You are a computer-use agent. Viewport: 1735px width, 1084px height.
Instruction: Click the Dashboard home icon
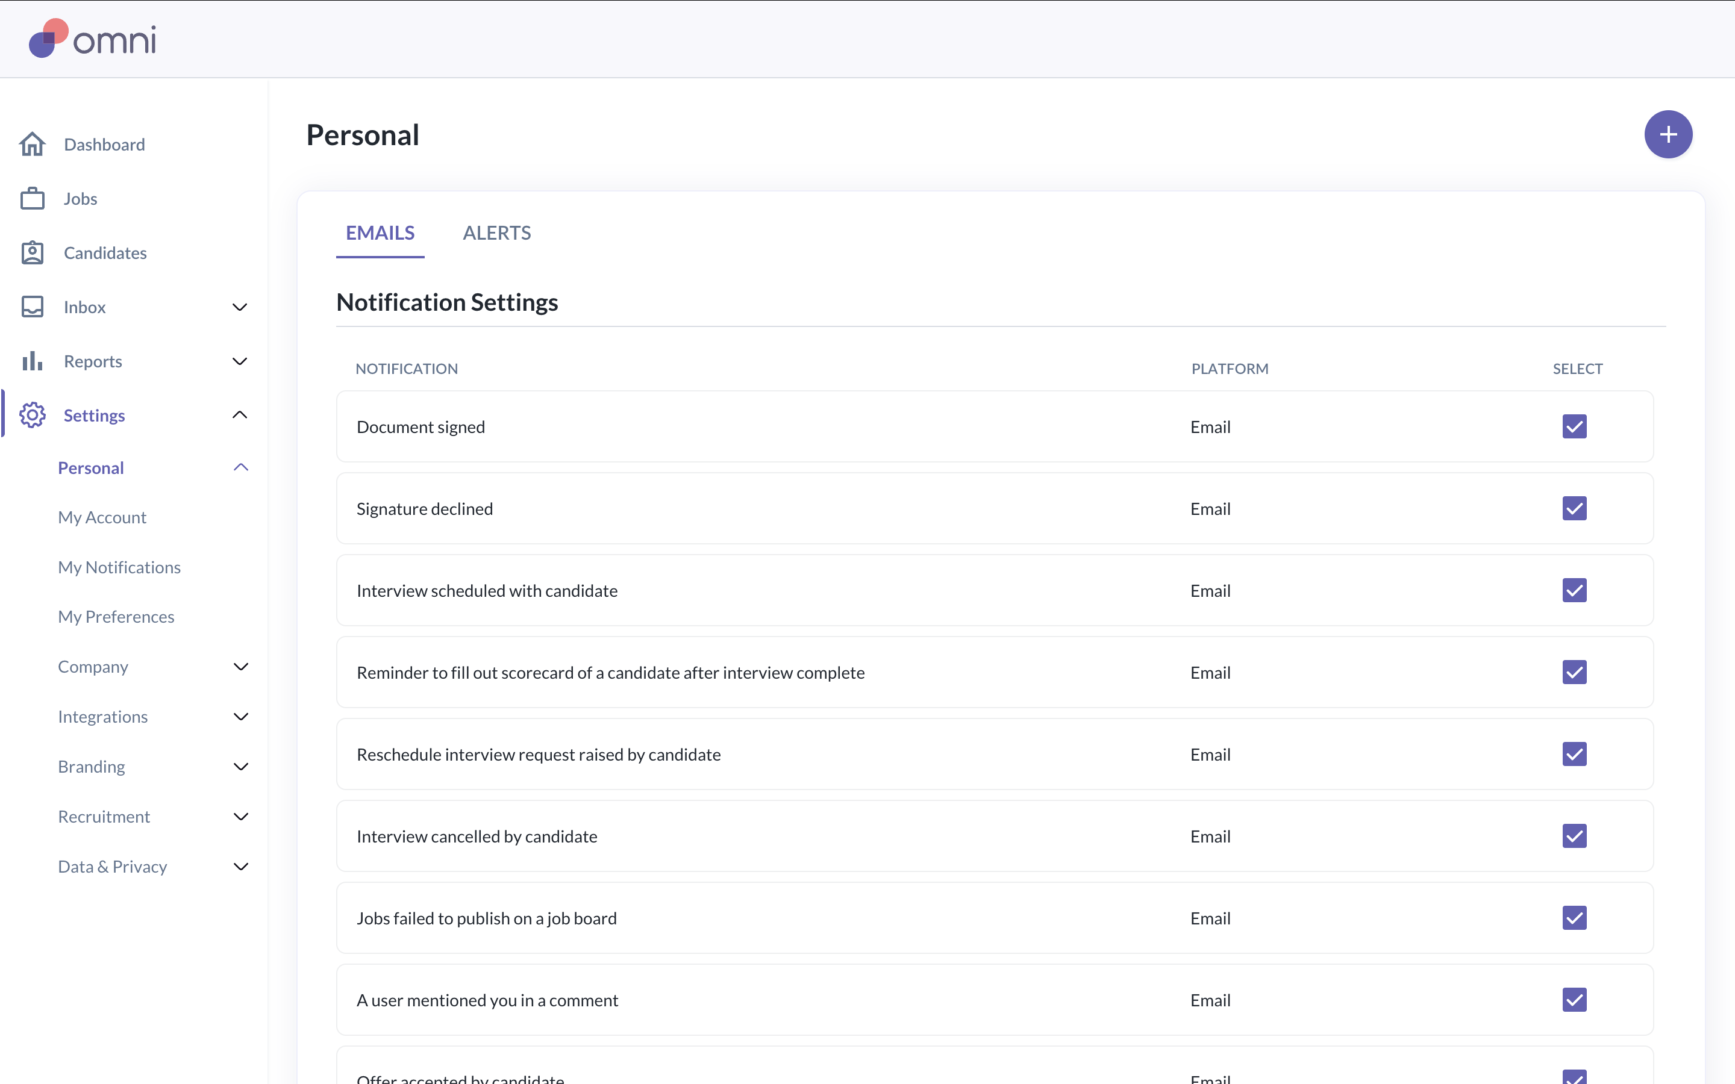tap(33, 144)
